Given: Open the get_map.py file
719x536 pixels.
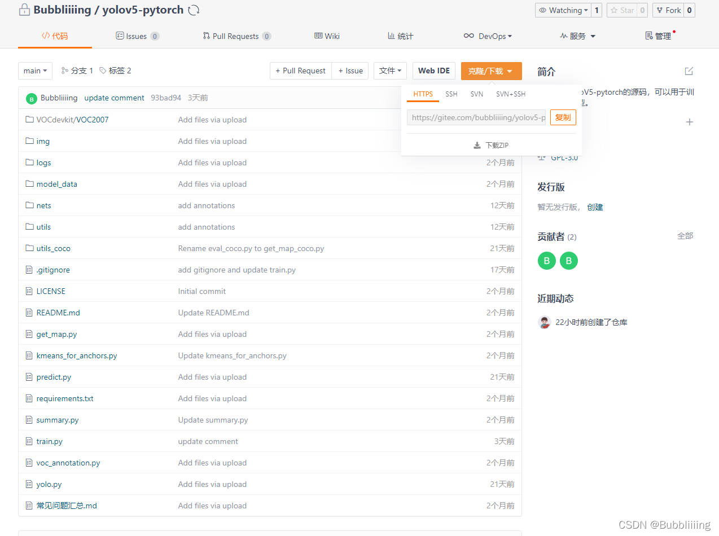Looking at the screenshot, I should pyautogui.click(x=56, y=334).
